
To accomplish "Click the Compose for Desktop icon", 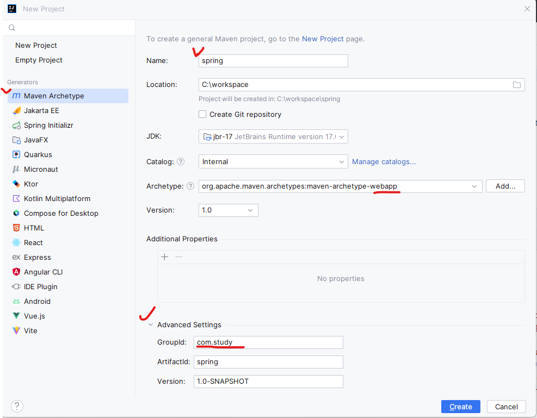I will pos(16,213).
